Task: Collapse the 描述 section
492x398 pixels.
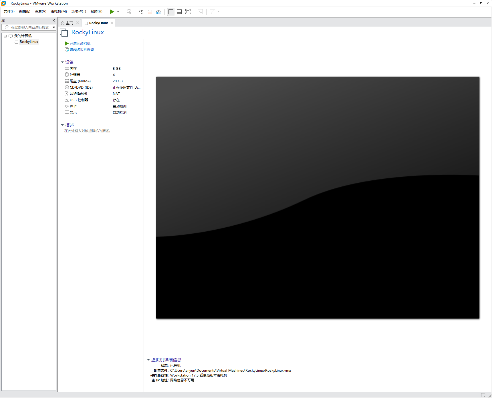Action: [62, 125]
